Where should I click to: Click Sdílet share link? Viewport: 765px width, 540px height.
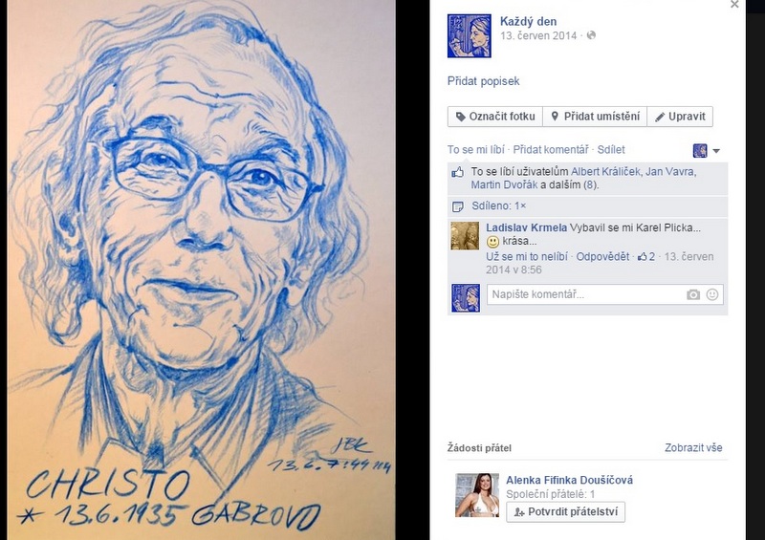[611, 150]
